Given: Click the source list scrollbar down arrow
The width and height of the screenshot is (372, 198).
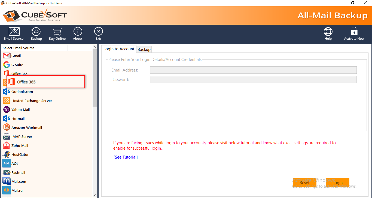Looking at the screenshot, I should [95, 195].
